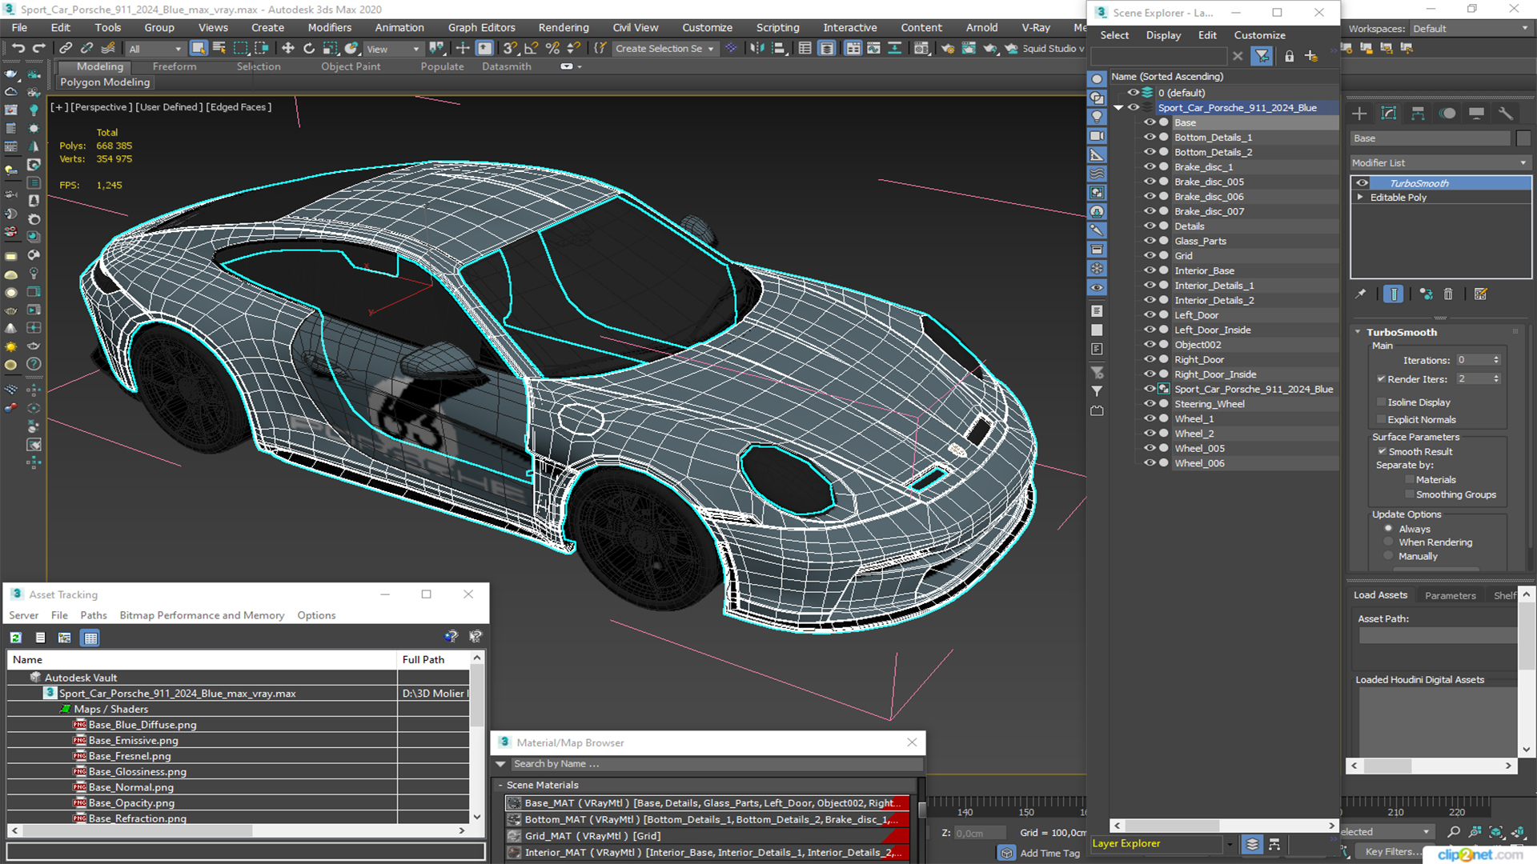Collapse the TurboSmooth rollout
Screen dimensions: 1537x864
1358,332
